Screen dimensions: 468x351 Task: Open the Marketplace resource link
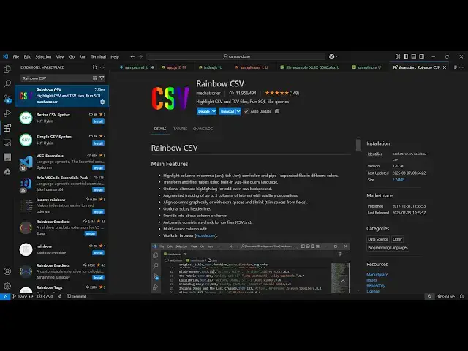tap(377, 275)
